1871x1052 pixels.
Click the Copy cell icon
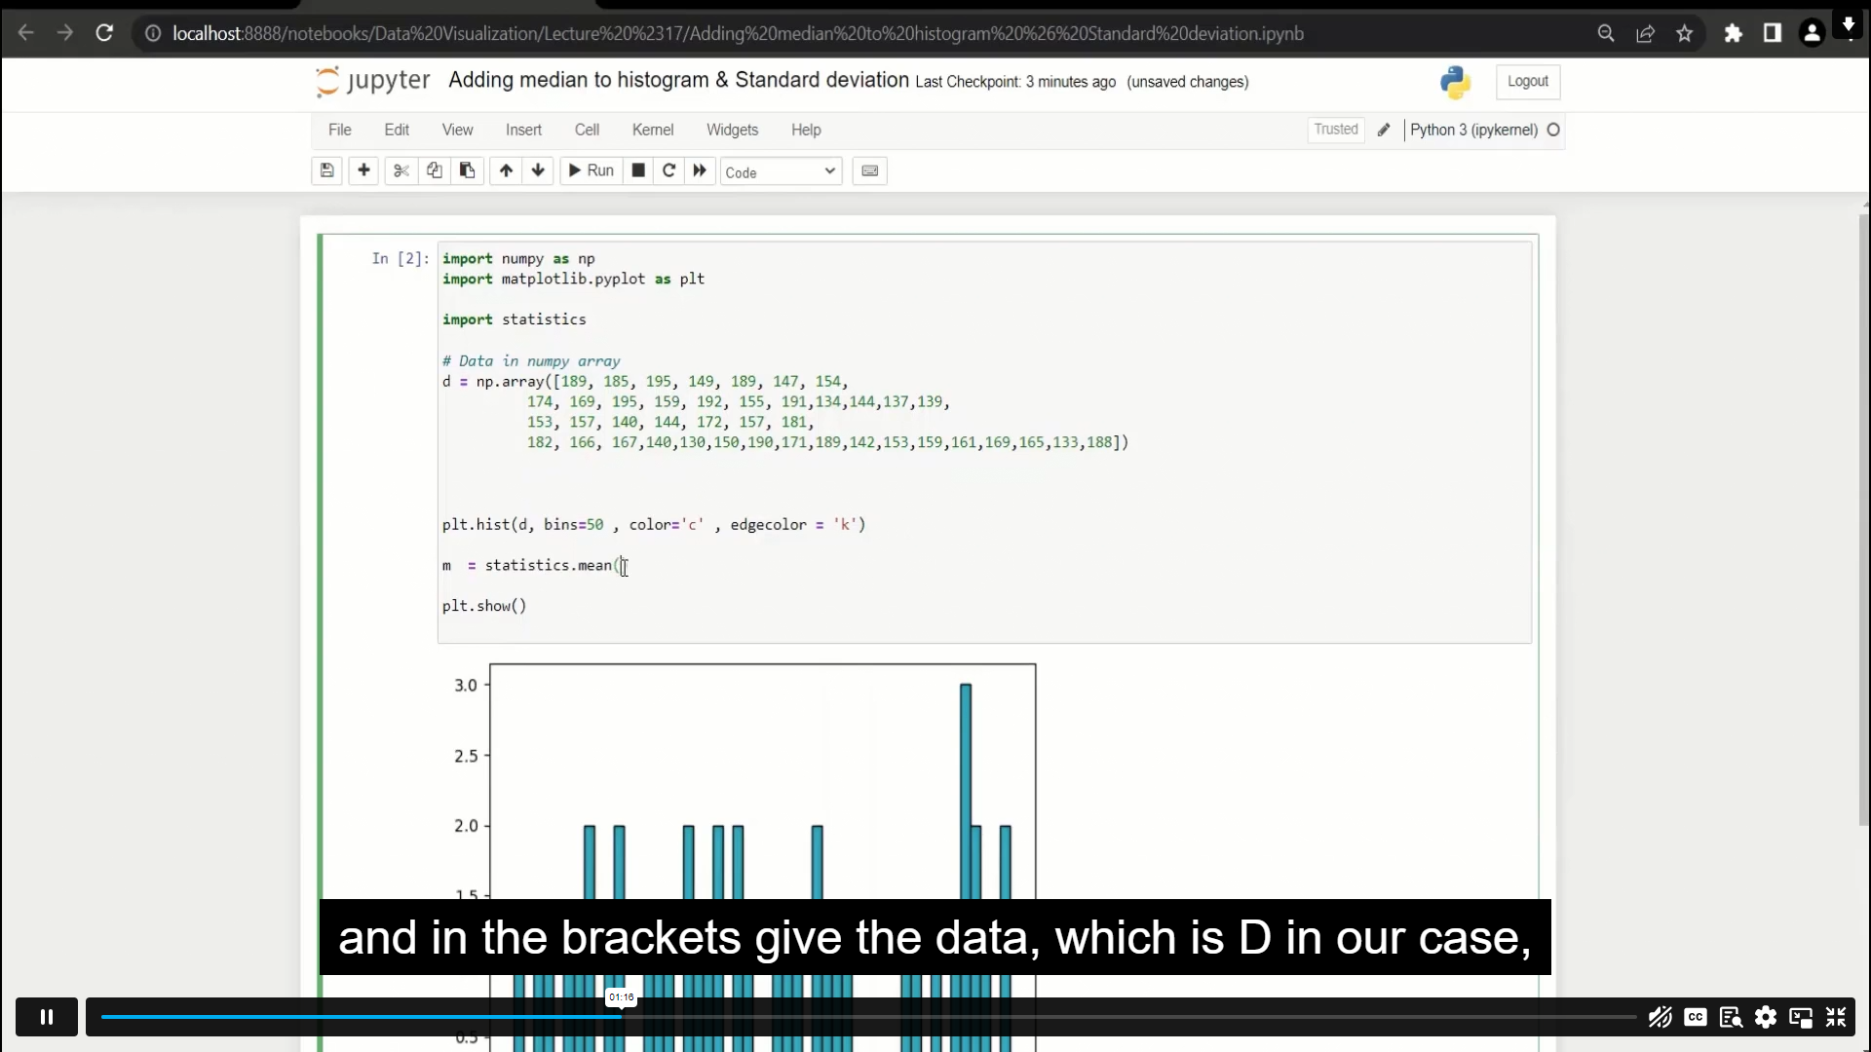click(x=435, y=170)
